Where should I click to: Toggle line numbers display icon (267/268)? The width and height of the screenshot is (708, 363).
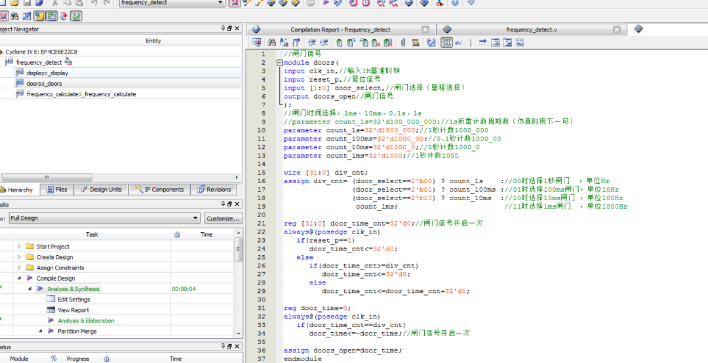pyautogui.click(x=446, y=43)
